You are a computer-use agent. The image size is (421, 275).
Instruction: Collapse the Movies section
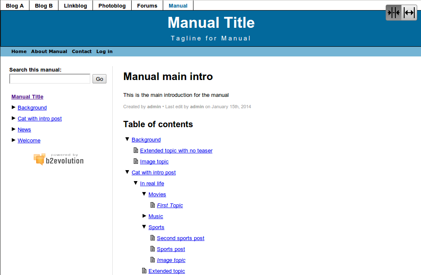(x=144, y=194)
